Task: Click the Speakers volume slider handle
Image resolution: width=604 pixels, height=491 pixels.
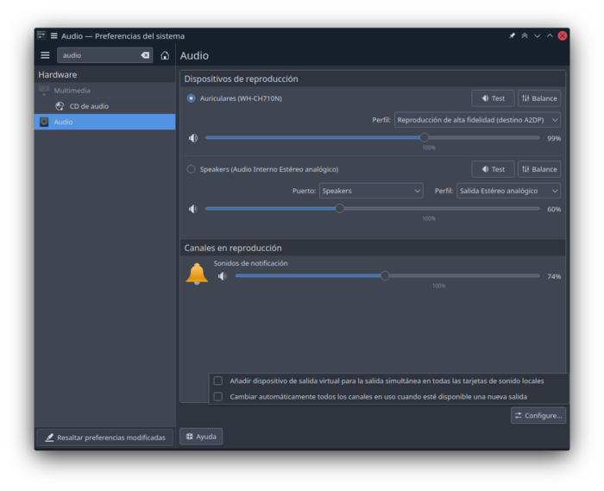Action: pyautogui.click(x=339, y=209)
